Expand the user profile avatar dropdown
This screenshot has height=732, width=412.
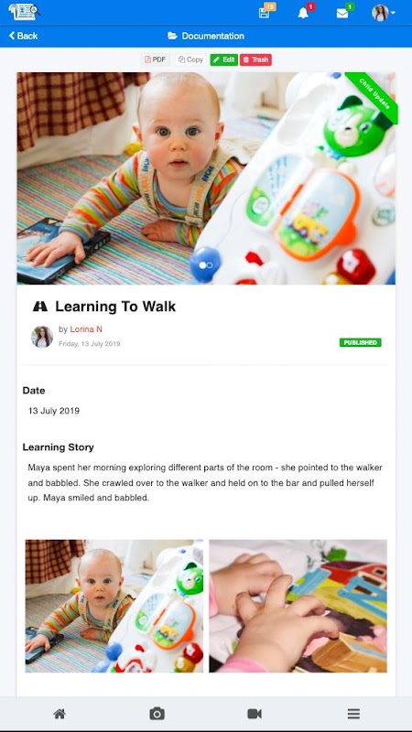pyautogui.click(x=383, y=13)
